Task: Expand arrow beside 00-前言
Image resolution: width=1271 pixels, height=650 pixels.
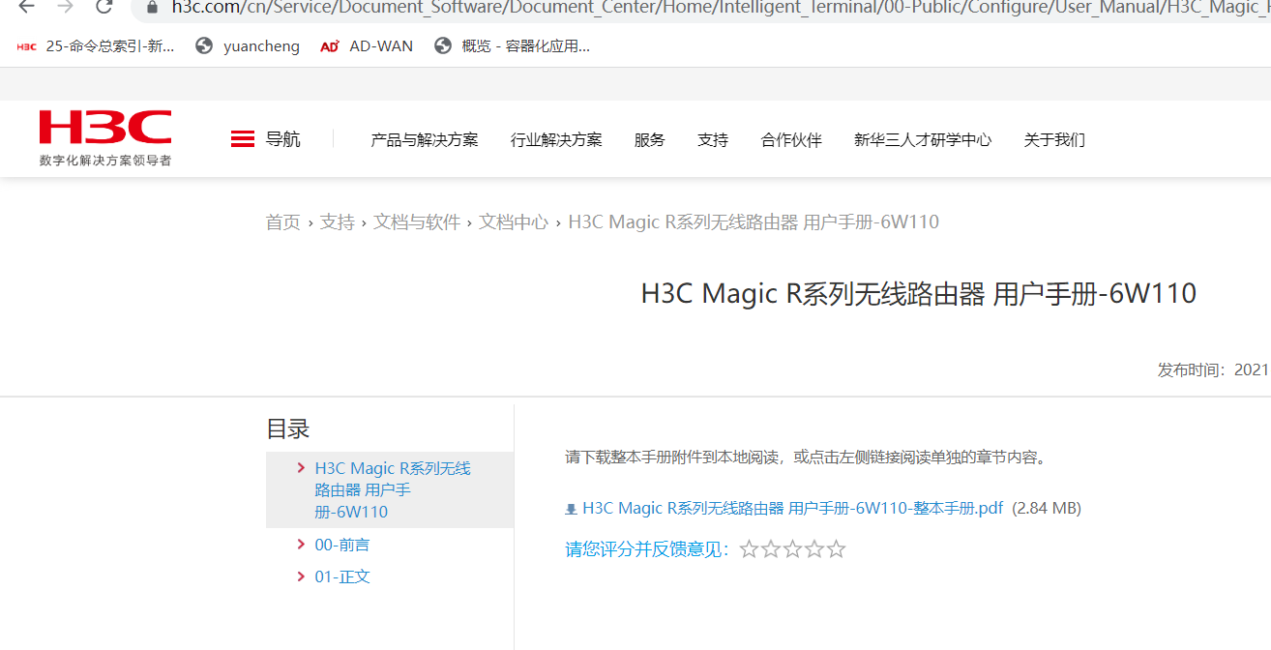Action: pos(302,545)
